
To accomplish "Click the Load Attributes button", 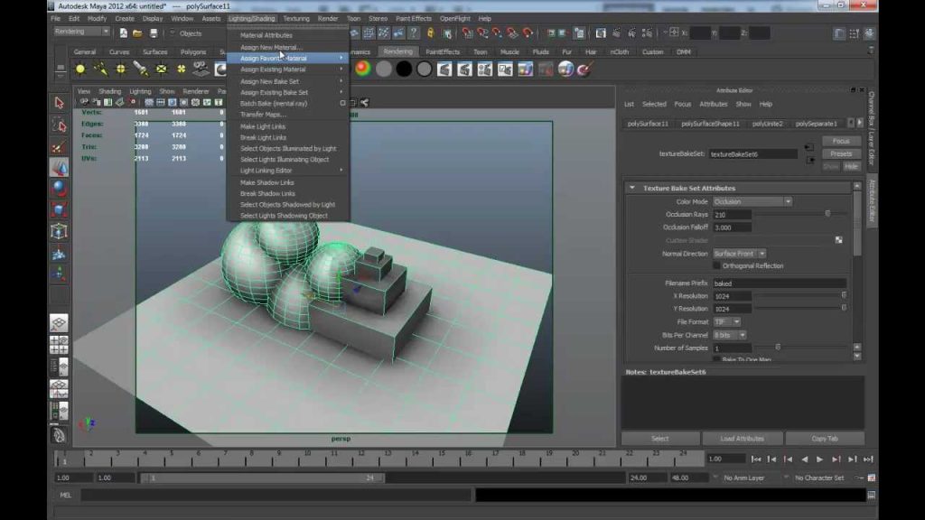I will [x=743, y=439].
